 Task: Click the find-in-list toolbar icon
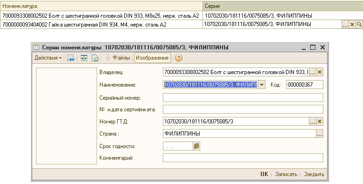point(70,58)
